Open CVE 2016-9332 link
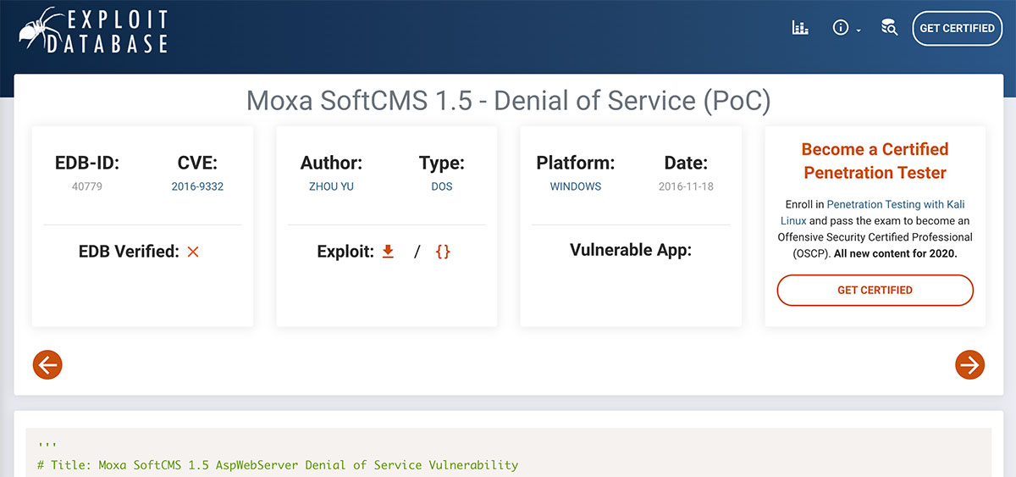The width and height of the screenshot is (1016, 477). [x=197, y=186]
